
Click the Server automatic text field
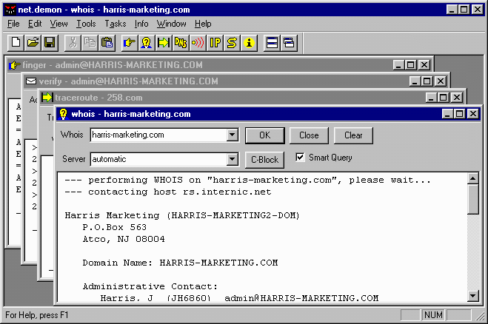pyautogui.click(x=158, y=160)
